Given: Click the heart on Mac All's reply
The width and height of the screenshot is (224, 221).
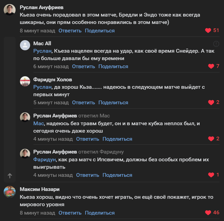Looking at the screenshot, I should coord(211,66).
